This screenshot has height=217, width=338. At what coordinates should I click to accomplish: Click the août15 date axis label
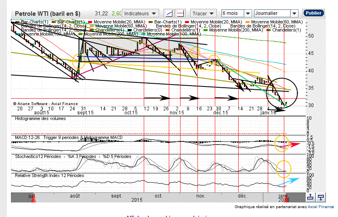[42, 113]
